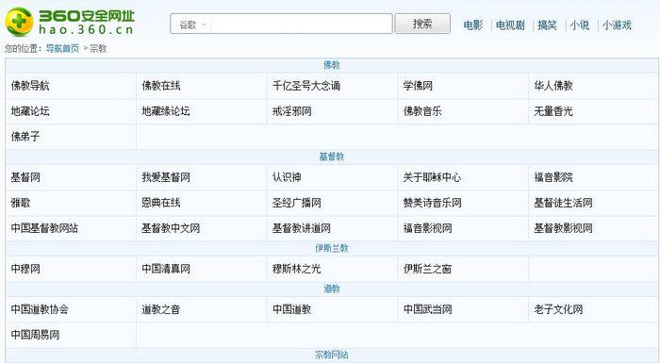
Task: Open the 基督网 link
Action: click(25, 177)
